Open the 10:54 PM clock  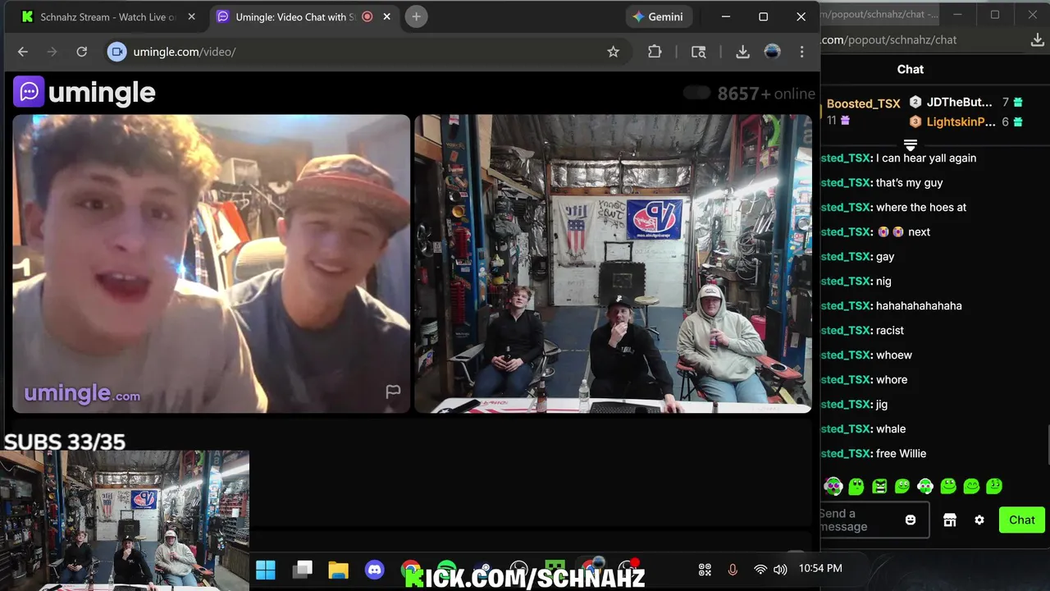[820, 568]
